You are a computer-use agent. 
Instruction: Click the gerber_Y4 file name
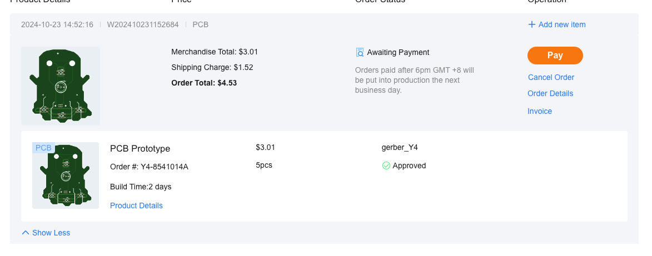(x=400, y=147)
